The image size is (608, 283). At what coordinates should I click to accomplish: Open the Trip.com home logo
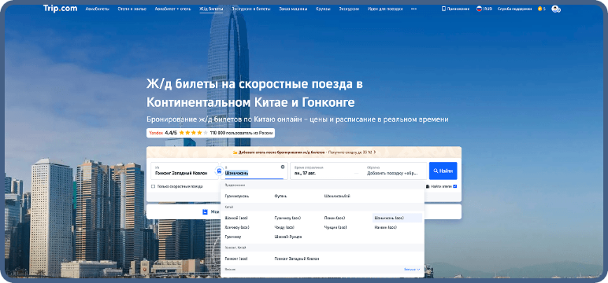(x=60, y=9)
